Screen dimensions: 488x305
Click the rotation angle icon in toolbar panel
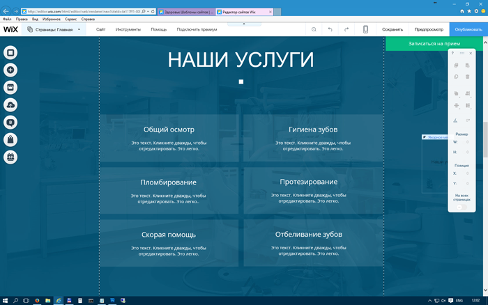[455, 120]
